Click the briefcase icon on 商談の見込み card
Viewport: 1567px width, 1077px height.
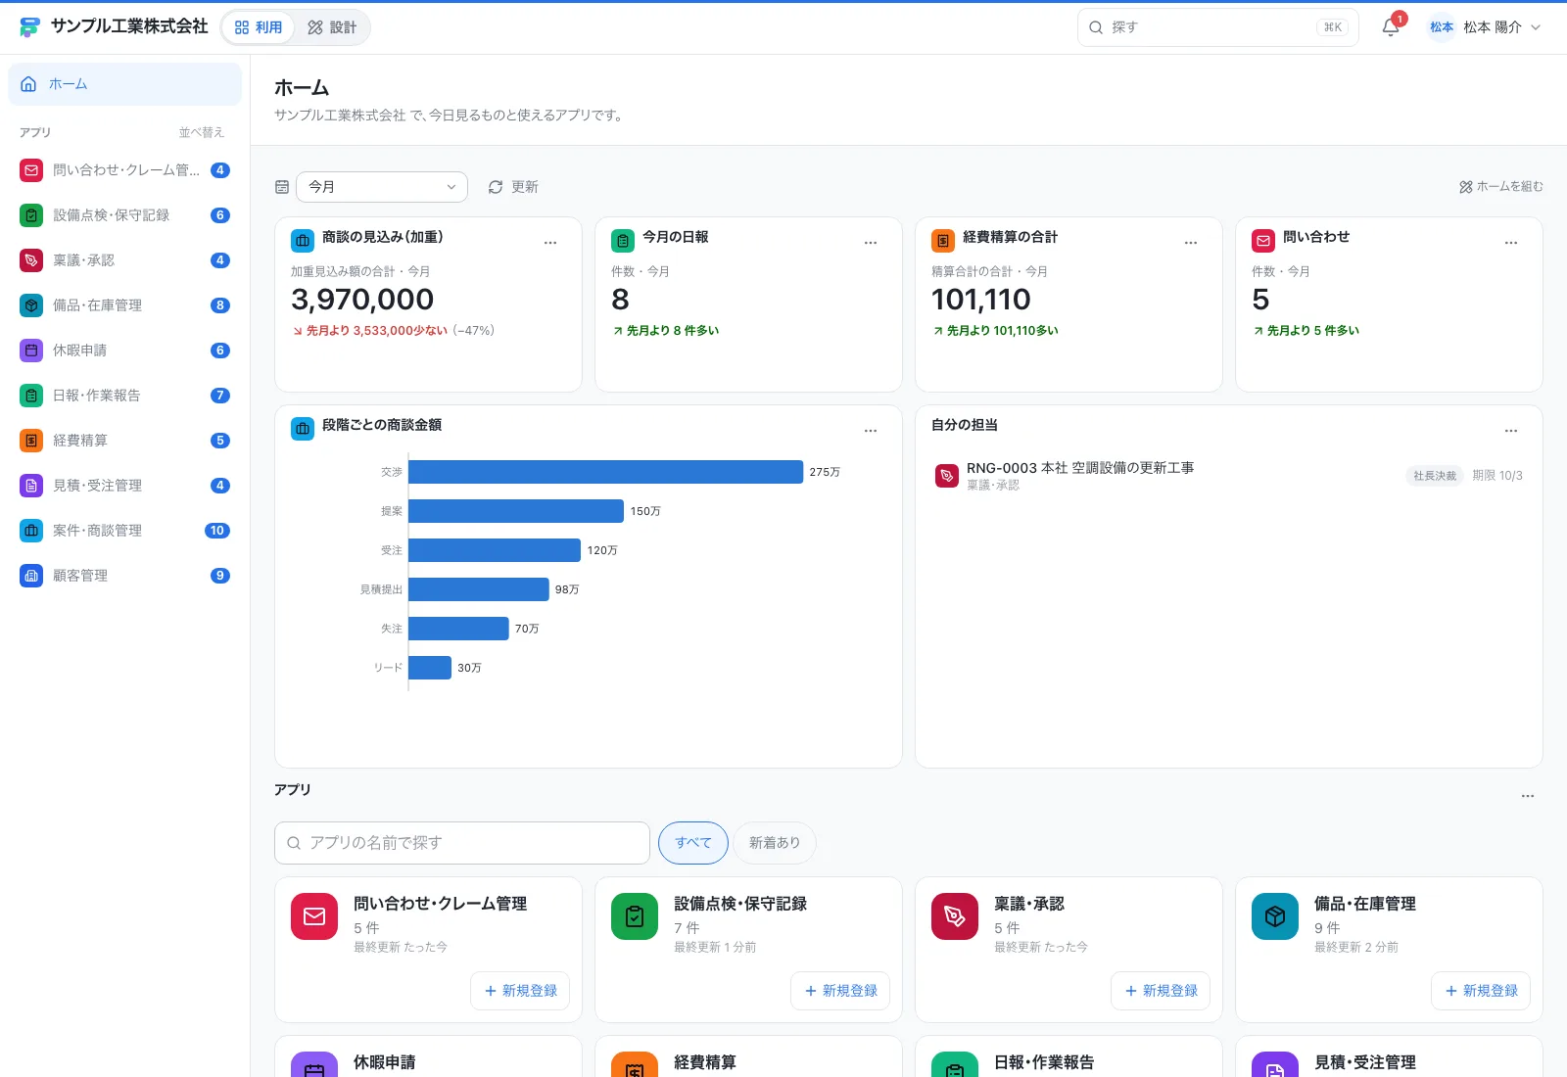click(303, 240)
